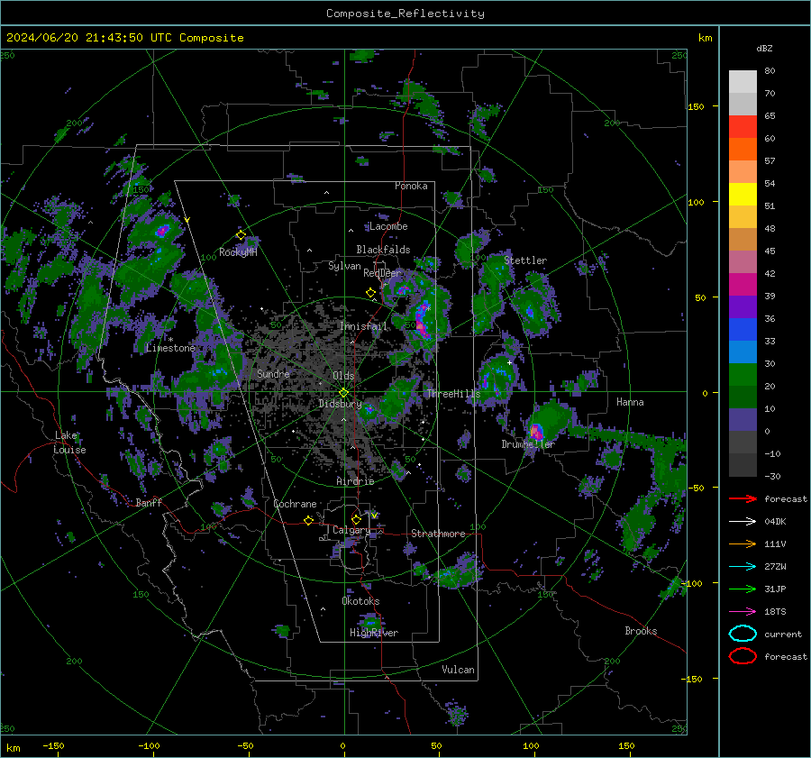Select the indigo 0-10 dBZ color swatch
This screenshot has height=758, width=811.
pyautogui.click(x=743, y=420)
